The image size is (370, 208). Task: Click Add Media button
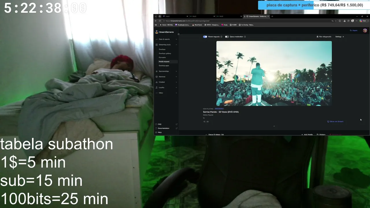click(x=307, y=135)
